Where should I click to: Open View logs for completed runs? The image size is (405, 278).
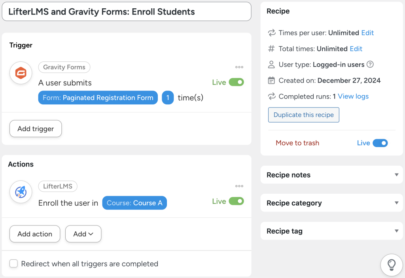coord(353,96)
